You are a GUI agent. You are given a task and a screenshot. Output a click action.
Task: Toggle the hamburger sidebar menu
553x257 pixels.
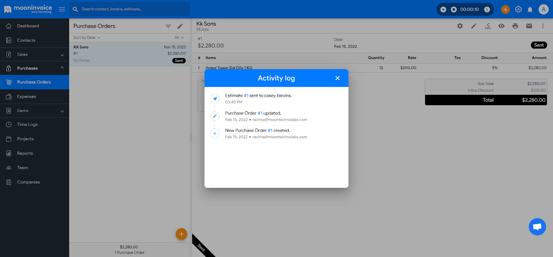[62, 9]
